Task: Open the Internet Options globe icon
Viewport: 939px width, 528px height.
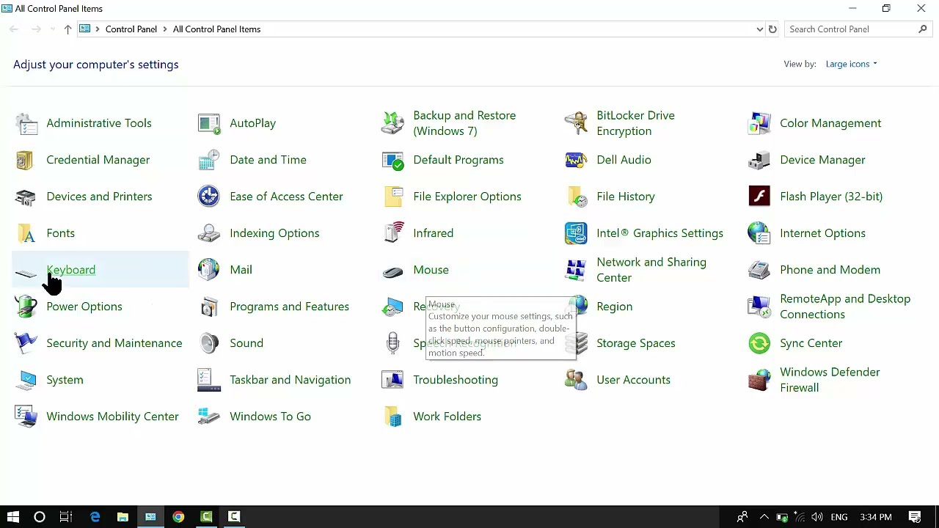Action: pyautogui.click(x=759, y=233)
